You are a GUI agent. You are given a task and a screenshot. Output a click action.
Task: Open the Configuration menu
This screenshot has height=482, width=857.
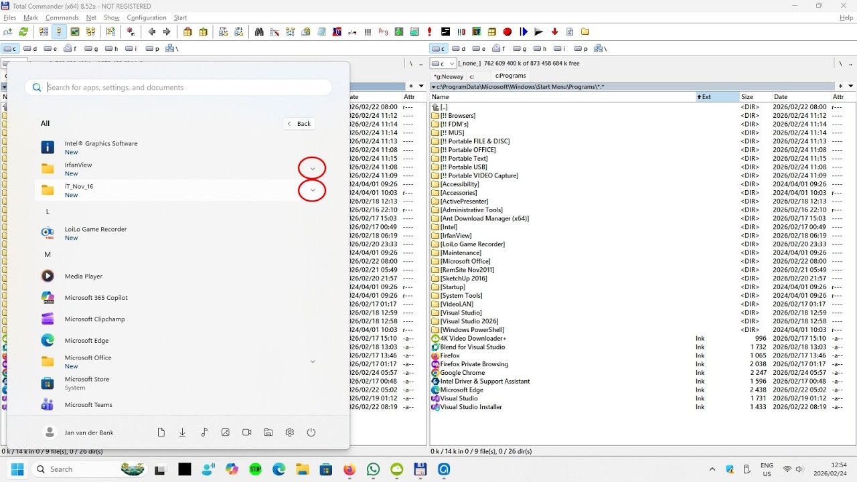[147, 17]
